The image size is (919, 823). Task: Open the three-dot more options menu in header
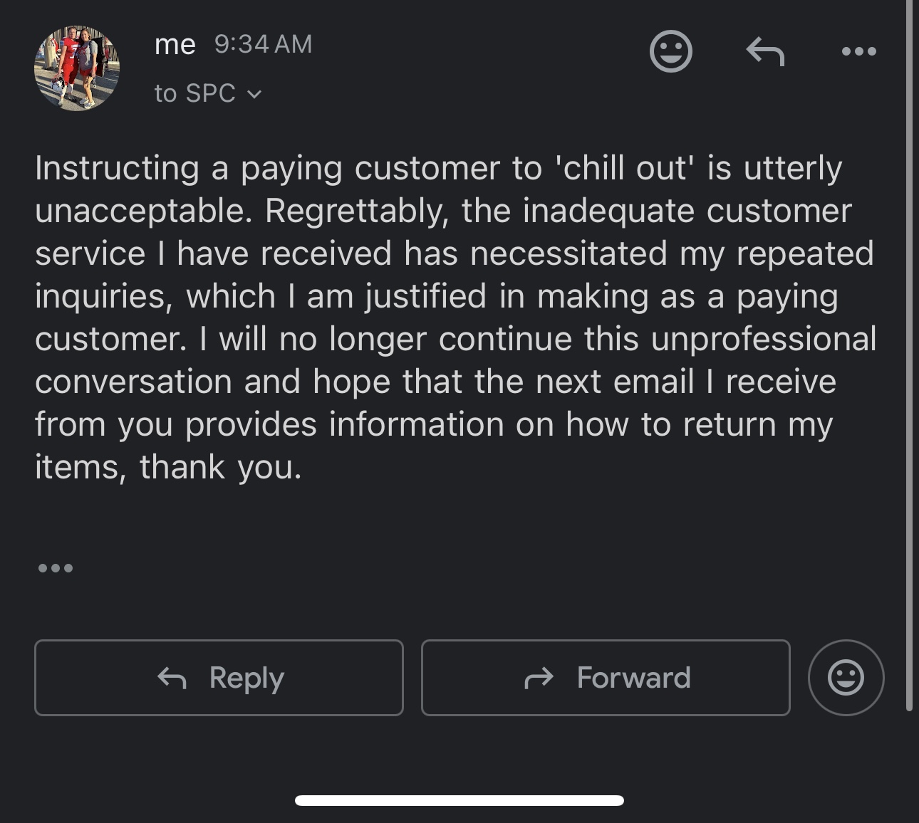pos(858,51)
